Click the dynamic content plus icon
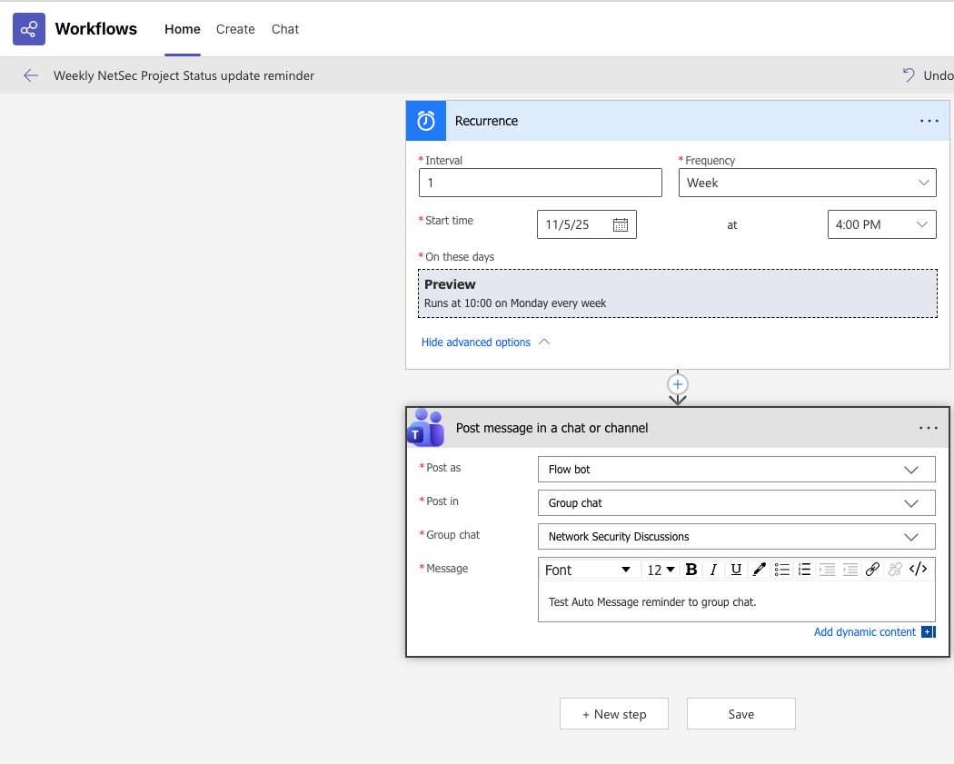The image size is (954, 764). (928, 632)
